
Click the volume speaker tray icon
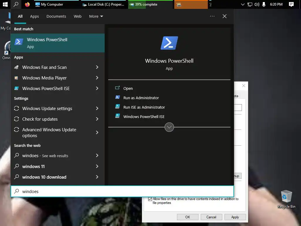click(257, 4)
